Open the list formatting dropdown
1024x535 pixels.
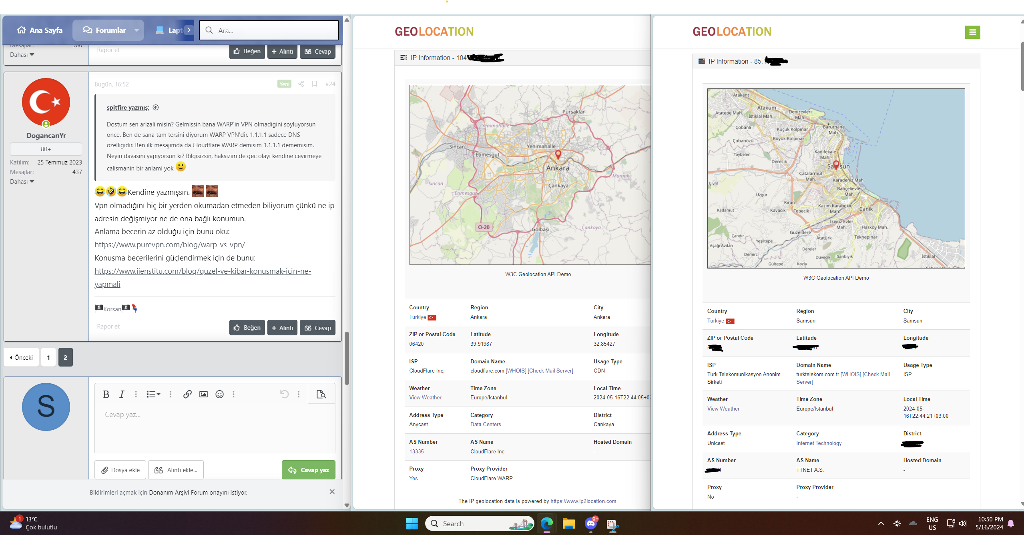coord(153,394)
